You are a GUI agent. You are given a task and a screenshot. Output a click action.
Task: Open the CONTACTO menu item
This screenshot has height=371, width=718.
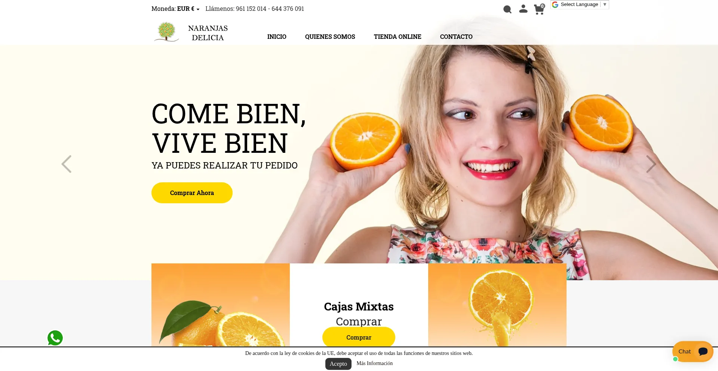[456, 37]
